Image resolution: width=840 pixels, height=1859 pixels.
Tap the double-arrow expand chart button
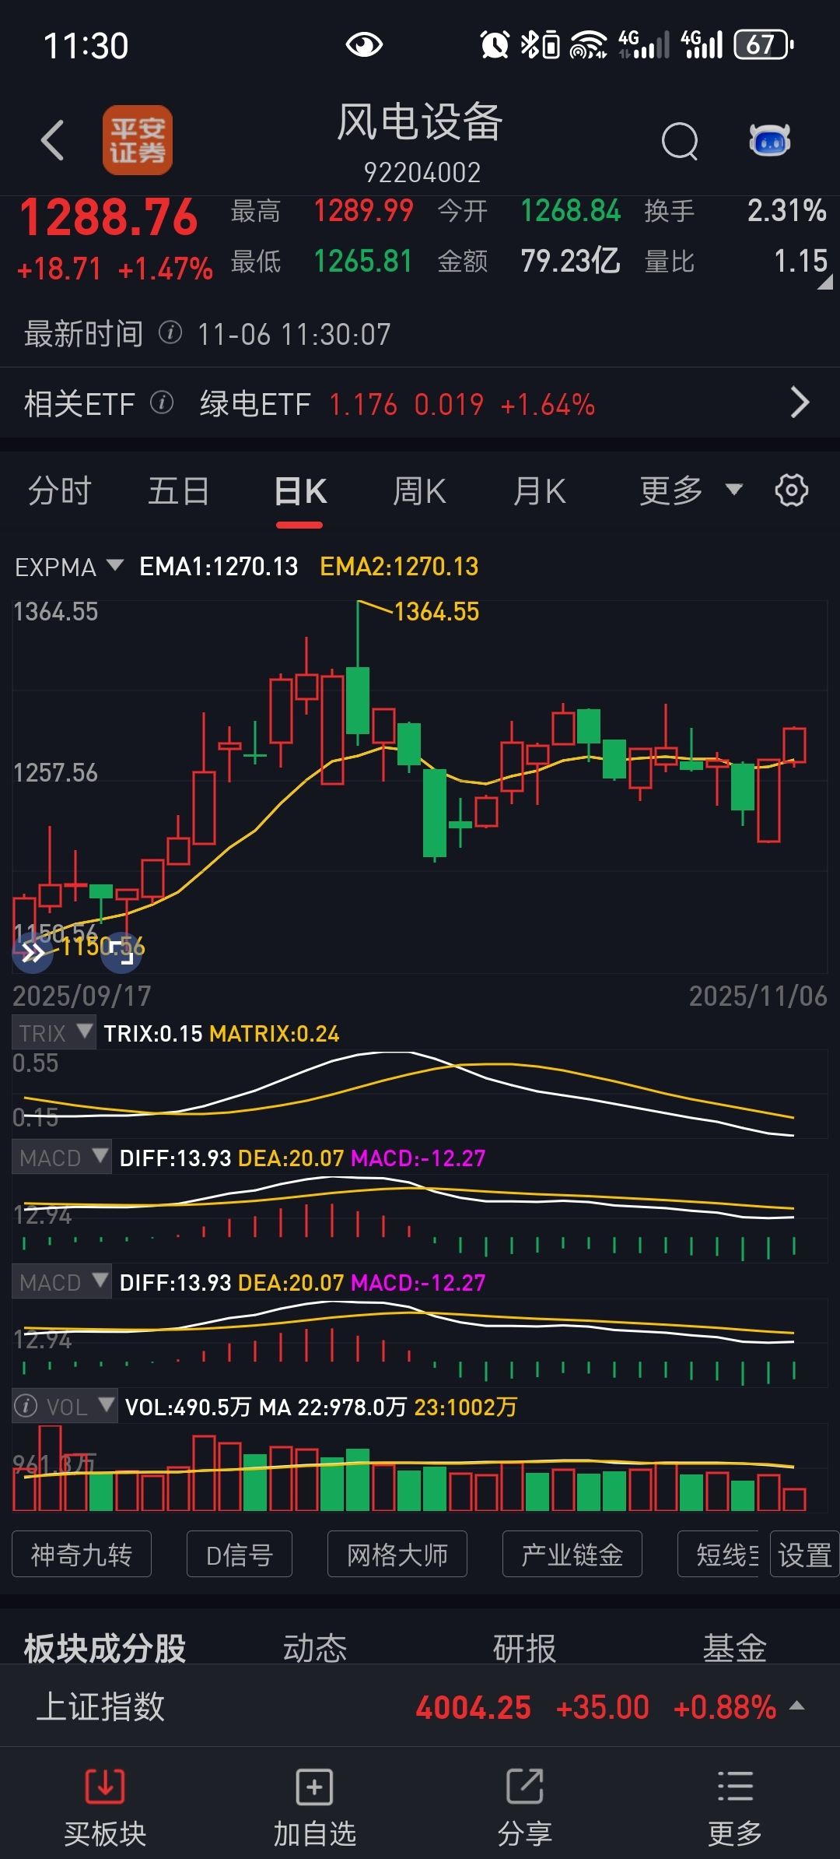[33, 952]
